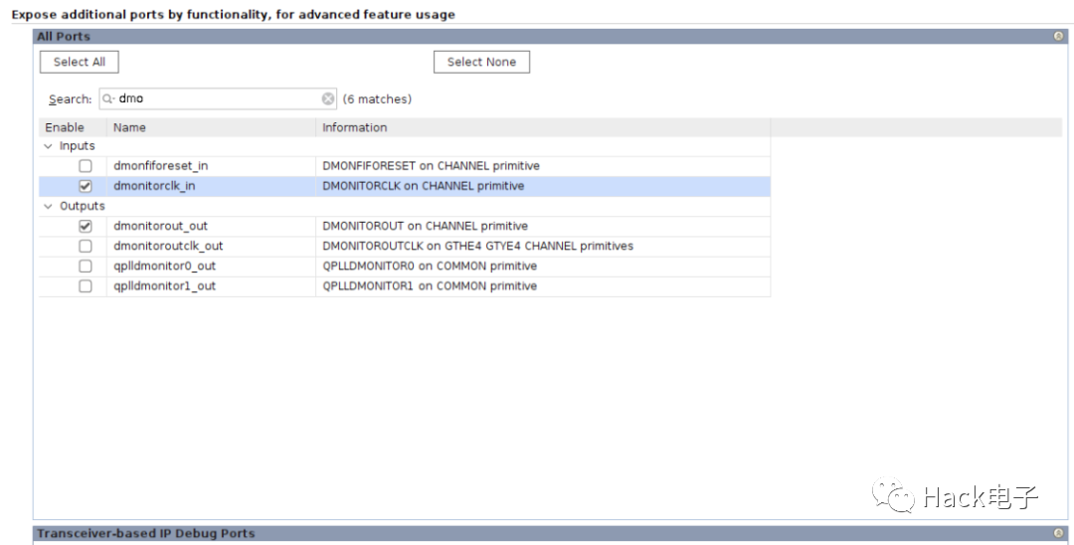Collapse the Transceiver-based IP Debug Ports panel icon
Viewport: 1074px width, 545px height.
1058,533
